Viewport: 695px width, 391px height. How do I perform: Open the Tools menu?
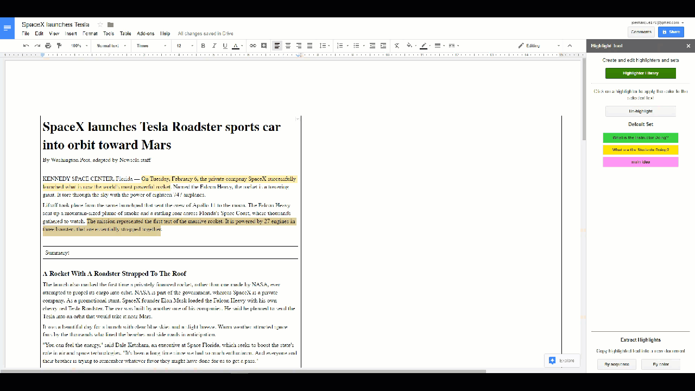[109, 34]
